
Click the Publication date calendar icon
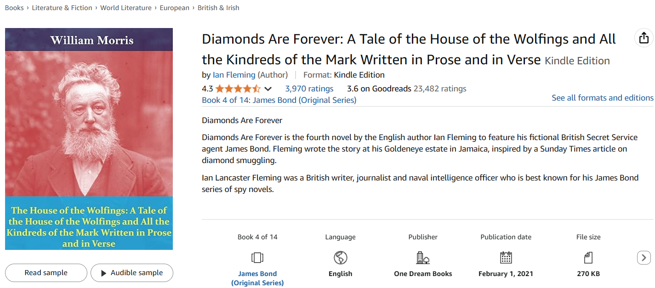tap(506, 258)
